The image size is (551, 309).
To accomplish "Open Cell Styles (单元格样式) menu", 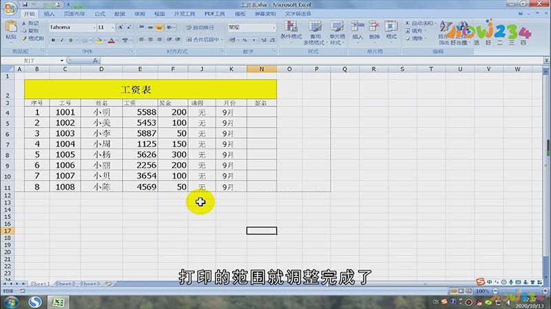I will point(337,32).
